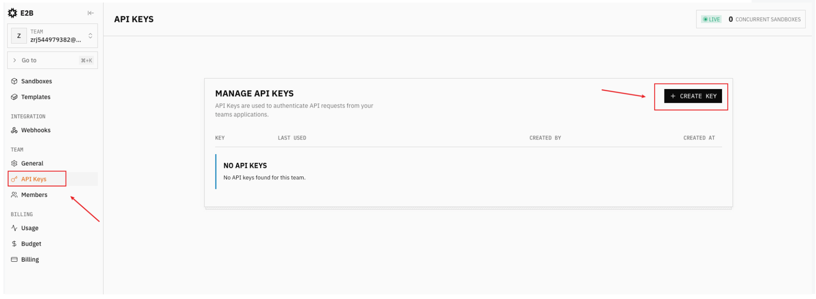This screenshot has width=816, height=299.
Task: Open the Sandboxes menu item
Action: (x=37, y=81)
